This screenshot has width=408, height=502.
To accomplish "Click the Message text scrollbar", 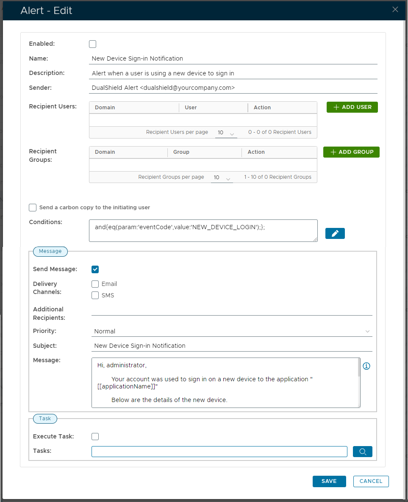I will (359, 369).
